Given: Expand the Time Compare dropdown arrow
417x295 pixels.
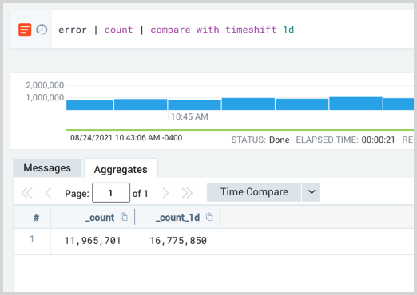Looking at the screenshot, I should point(312,192).
